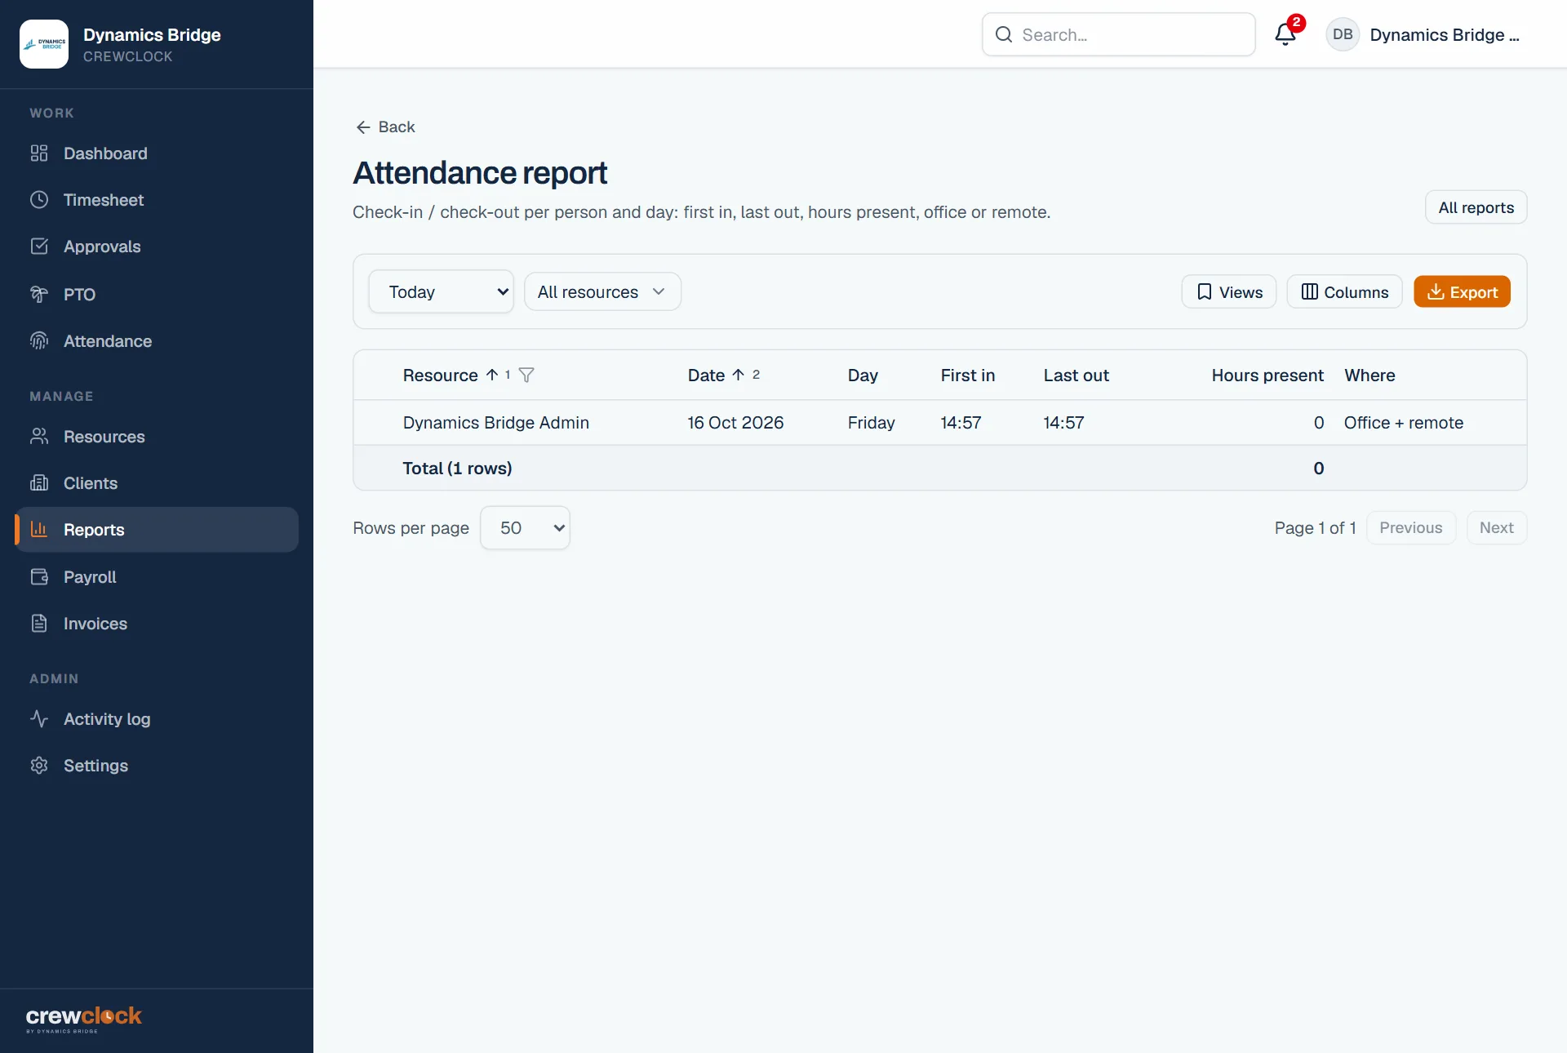Click the All reports button
The width and height of the screenshot is (1567, 1053).
point(1476,207)
